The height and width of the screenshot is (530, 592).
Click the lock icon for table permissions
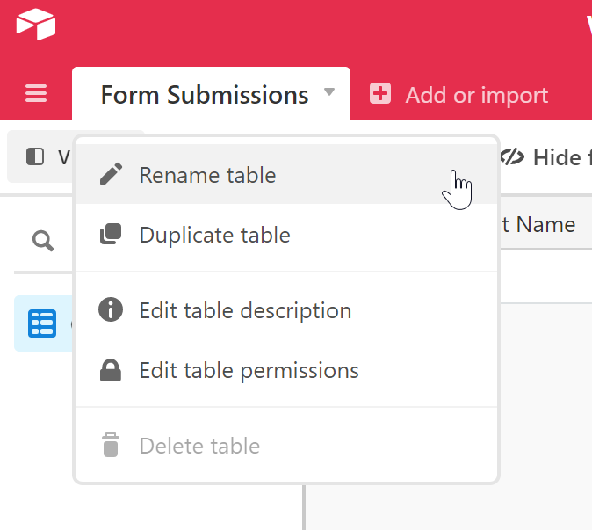click(x=111, y=371)
